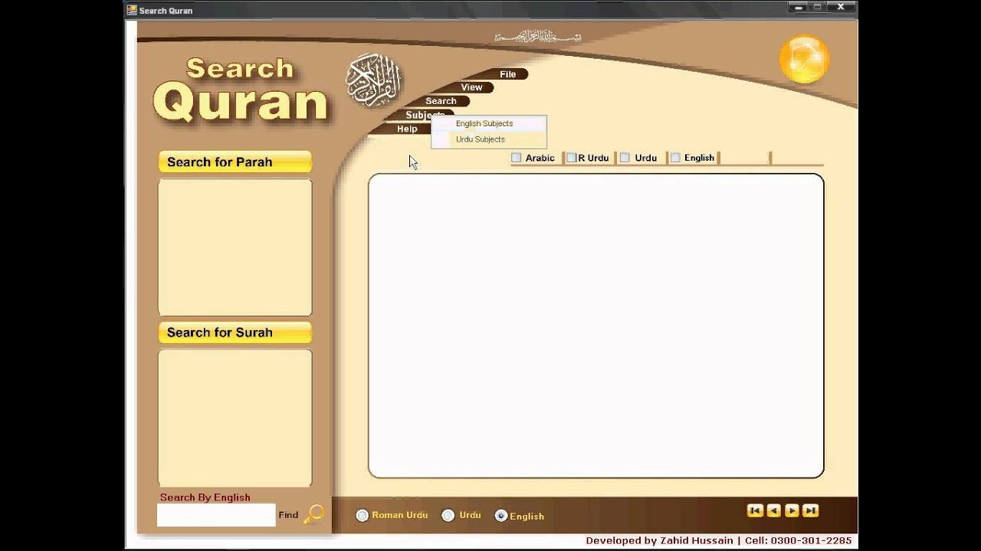The width and height of the screenshot is (981, 551).
Task: Select the Roman Urdu radio button
Action: [x=363, y=516]
